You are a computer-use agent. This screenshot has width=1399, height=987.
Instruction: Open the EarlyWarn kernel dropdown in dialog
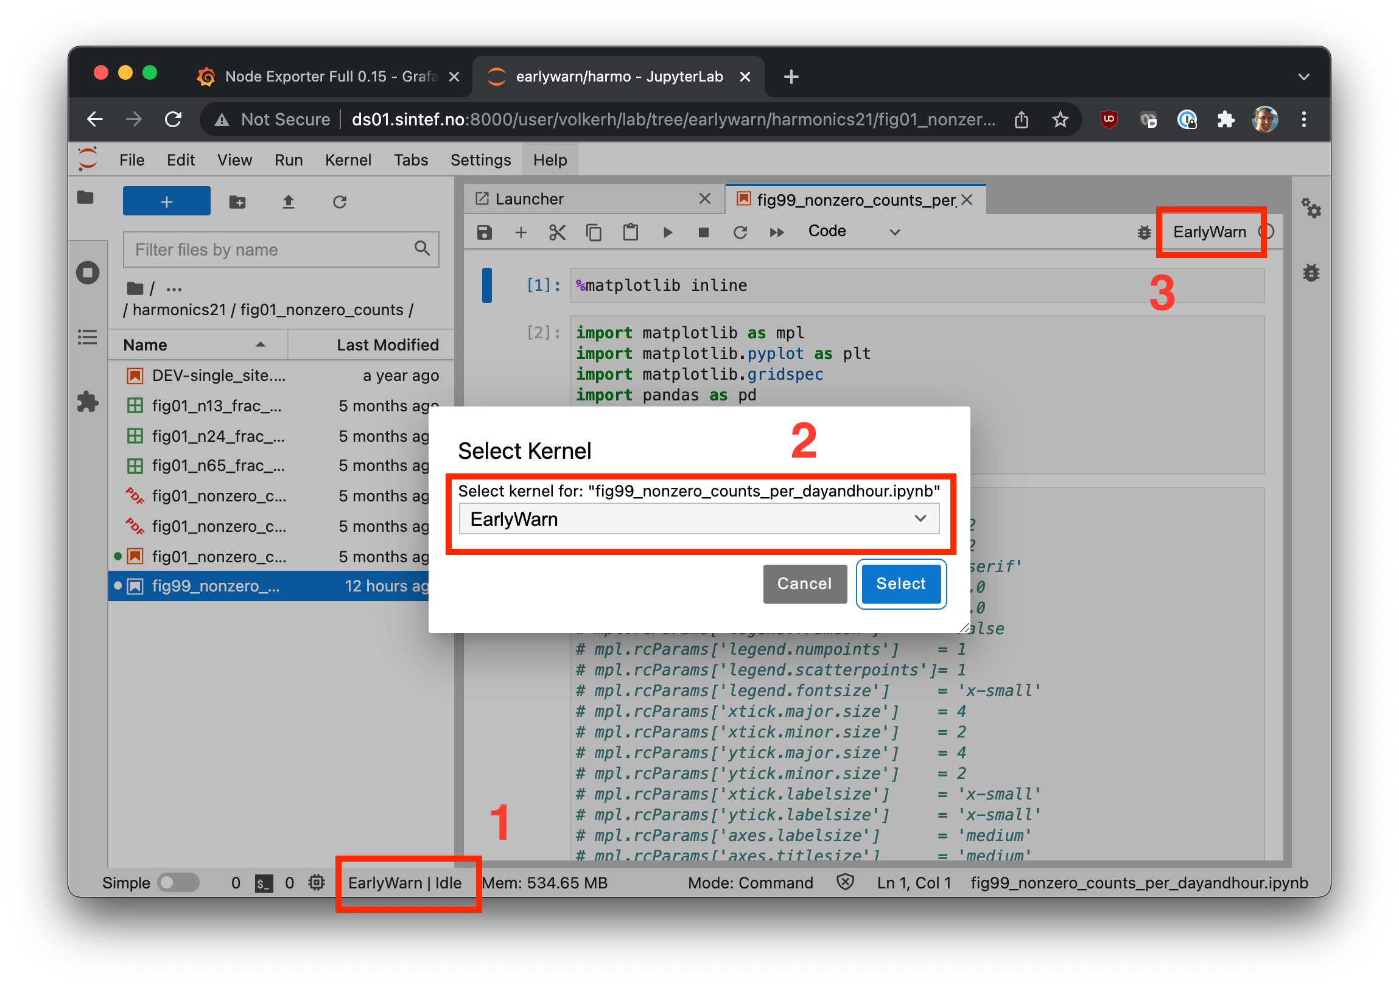point(698,519)
